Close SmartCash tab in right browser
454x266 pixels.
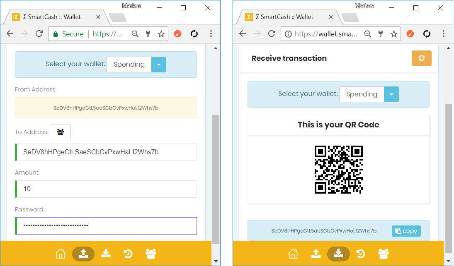click(x=331, y=17)
